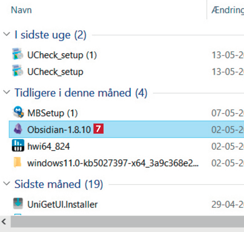Image resolution: width=244 pixels, height=232 pixels.
Task: Sort by the Navn column header
Action: pyautogui.click(x=21, y=10)
